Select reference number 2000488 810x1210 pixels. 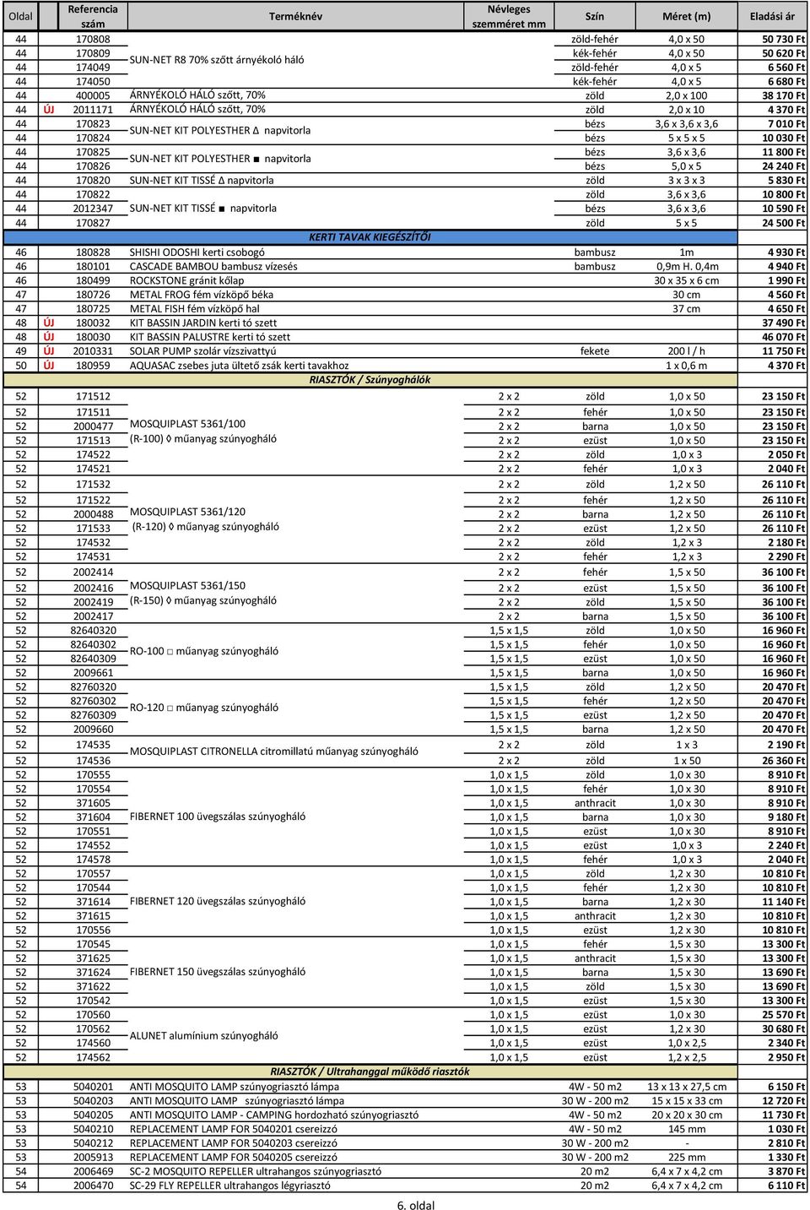[93, 514]
